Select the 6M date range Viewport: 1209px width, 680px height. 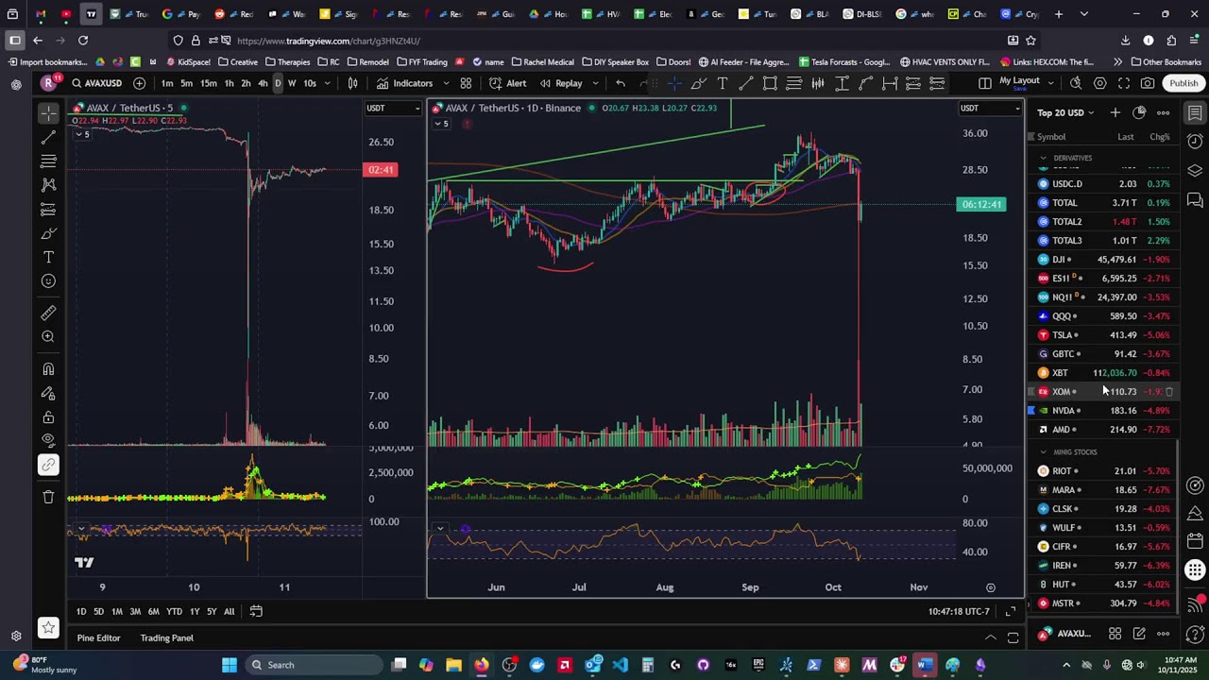click(x=153, y=611)
